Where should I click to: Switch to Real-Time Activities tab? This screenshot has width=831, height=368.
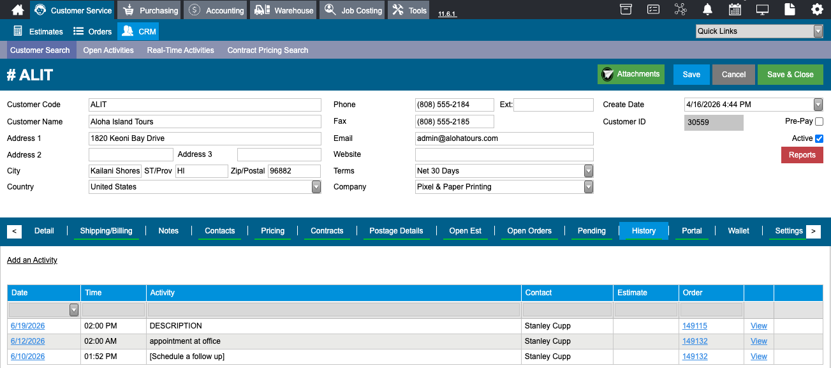click(x=180, y=50)
